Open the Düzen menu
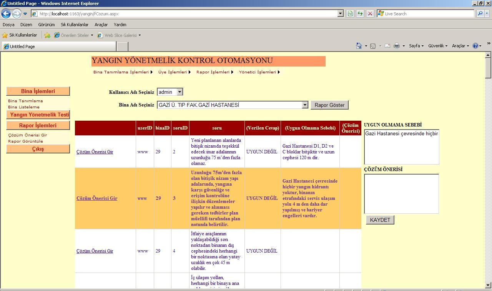The height and width of the screenshot is (291, 492). click(x=26, y=25)
